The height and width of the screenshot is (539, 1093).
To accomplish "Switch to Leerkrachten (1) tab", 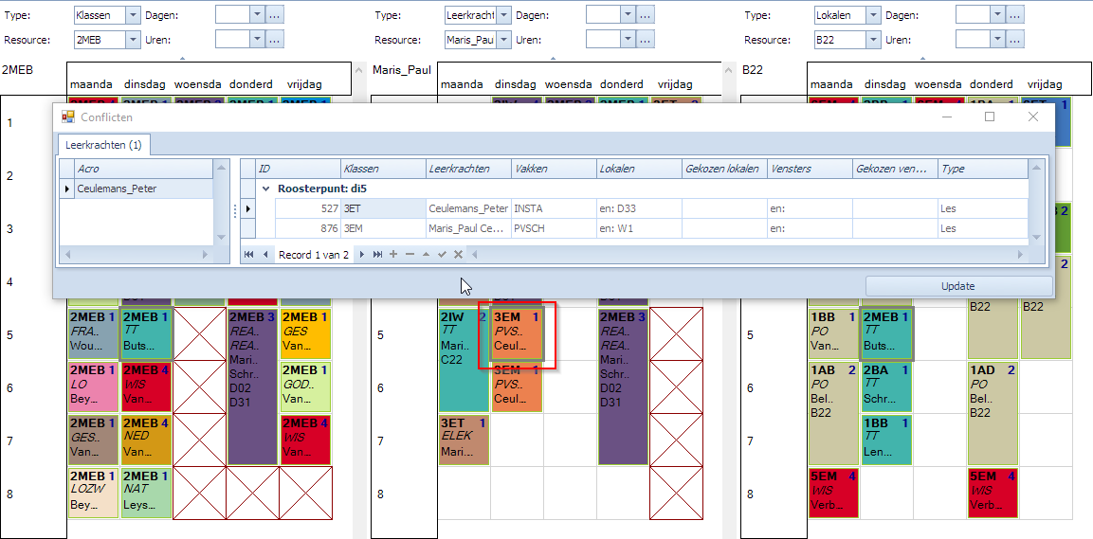I will [103, 145].
